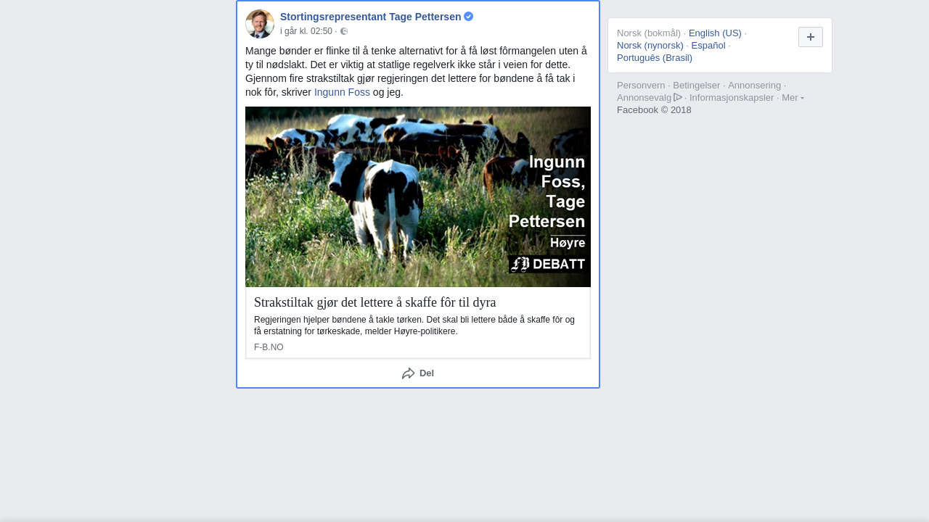The image size is (929, 522).
Task: Click the Norsk (bokmål) current language text
Action: pyautogui.click(x=649, y=33)
